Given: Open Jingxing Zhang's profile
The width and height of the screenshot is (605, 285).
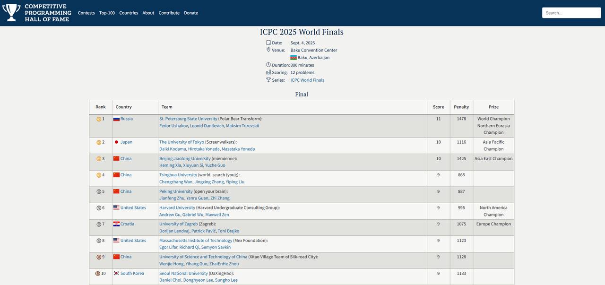Looking at the screenshot, I should click(209, 182).
